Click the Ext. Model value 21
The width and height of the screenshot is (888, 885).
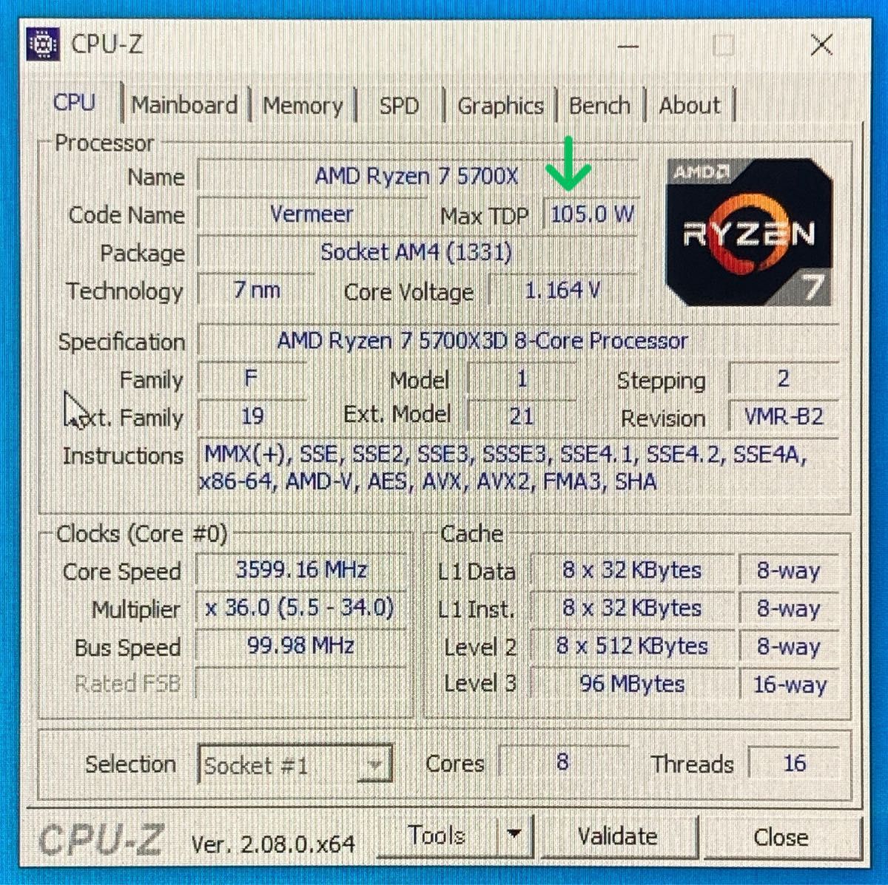tap(522, 416)
